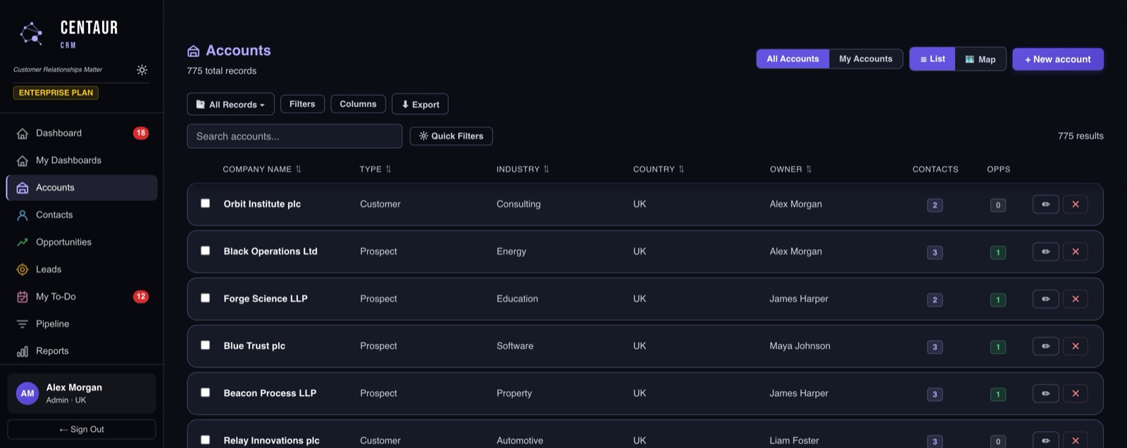
Task: Click opps count badge for Orbit Institute plc
Action: pyautogui.click(x=998, y=205)
